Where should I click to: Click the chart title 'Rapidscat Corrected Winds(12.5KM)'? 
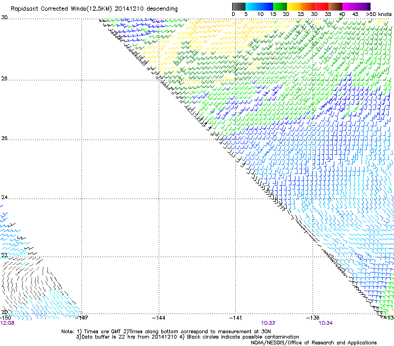pyautogui.click(x=61, y=9)
